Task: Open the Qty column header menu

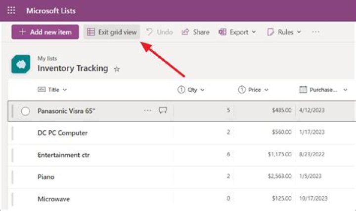Action: pos(191,90)
